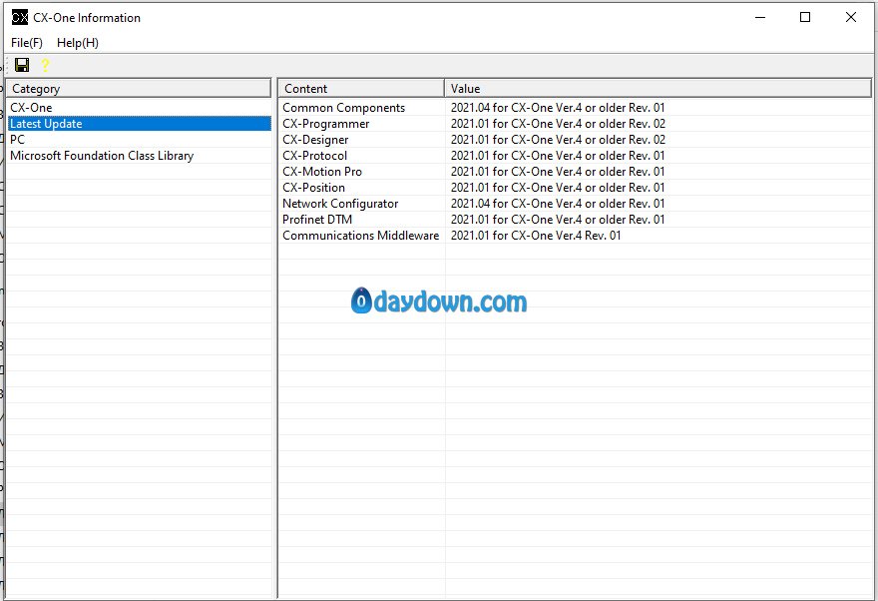Image resolution: width=878 pixels, height=601 pixels.
Task: Click the Save floppy disk toolbar icon
Action: point(22,65)
